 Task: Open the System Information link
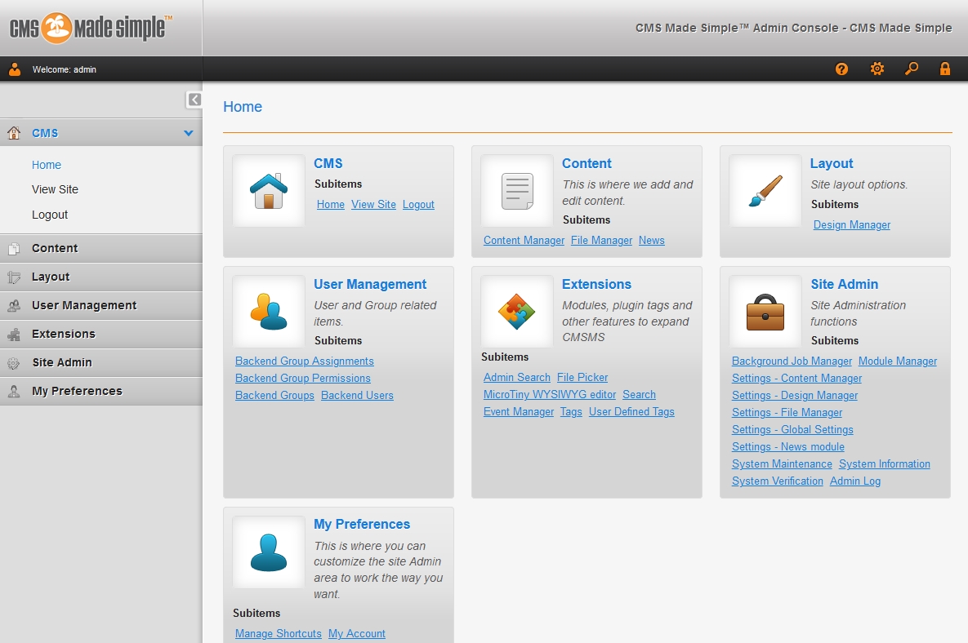884,464
